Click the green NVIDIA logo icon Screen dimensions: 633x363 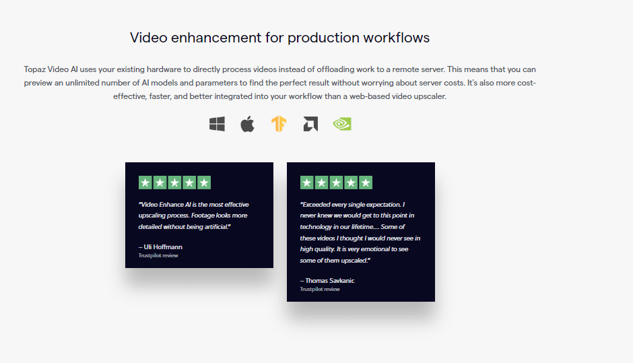(342, 124)
